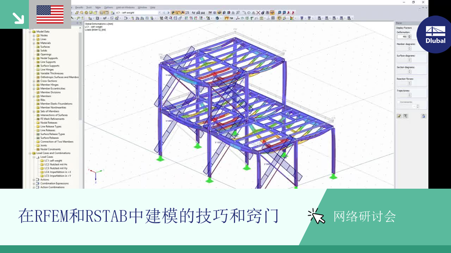Click the 在RFEM和RSTAB中建模的技巧和窍门 title
The image size is (451, 253).
[x=148, y=216]
